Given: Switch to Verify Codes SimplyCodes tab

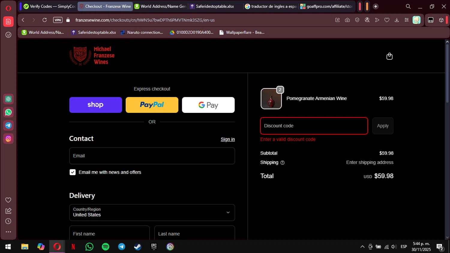Looking at the screenshot, I should pyautogui.click(x=49, y=6).
